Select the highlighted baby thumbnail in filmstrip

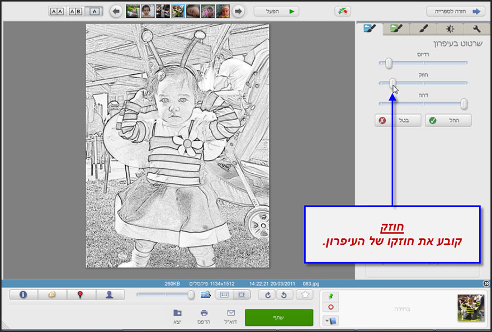point(178,11)
